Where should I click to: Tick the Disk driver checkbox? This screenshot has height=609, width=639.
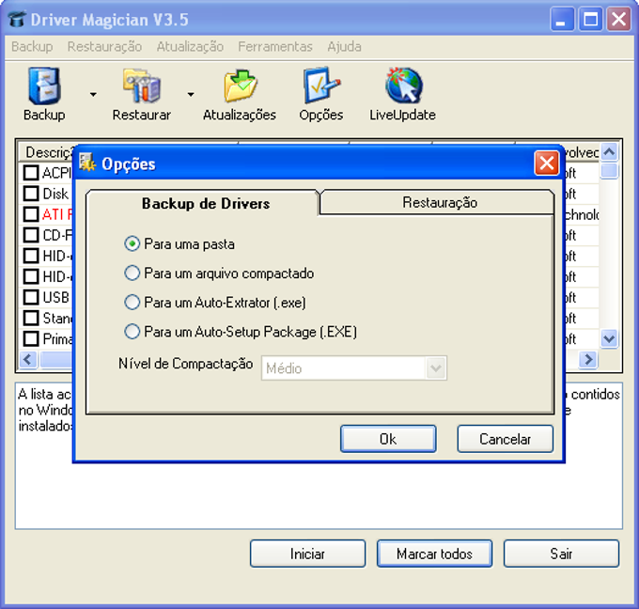pos(31,194)
